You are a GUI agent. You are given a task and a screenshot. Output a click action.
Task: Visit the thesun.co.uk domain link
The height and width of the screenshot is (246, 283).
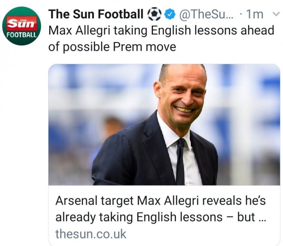point(91,234)
